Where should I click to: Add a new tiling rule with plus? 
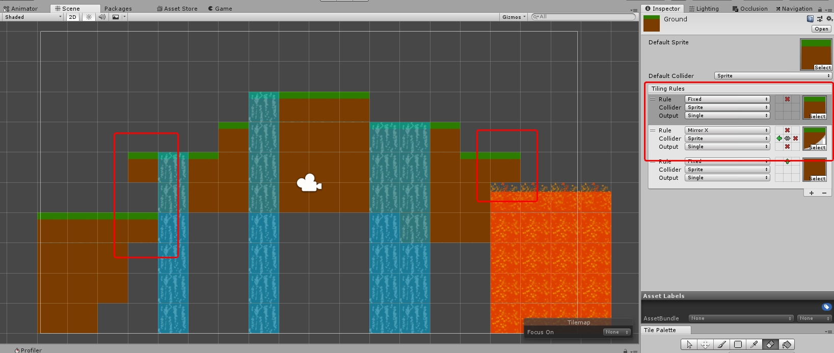click(812, 193)
